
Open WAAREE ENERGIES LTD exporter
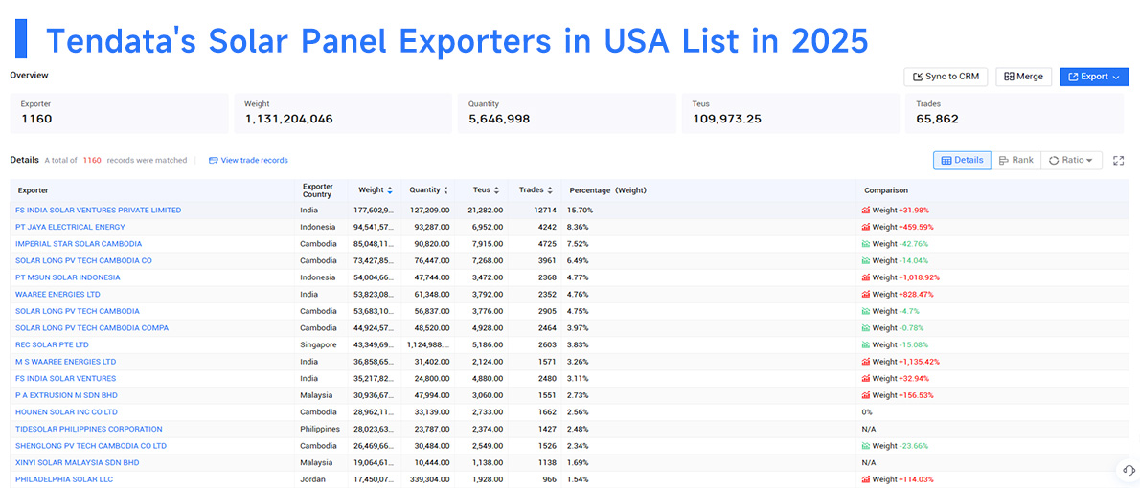[x=57, y=294]
